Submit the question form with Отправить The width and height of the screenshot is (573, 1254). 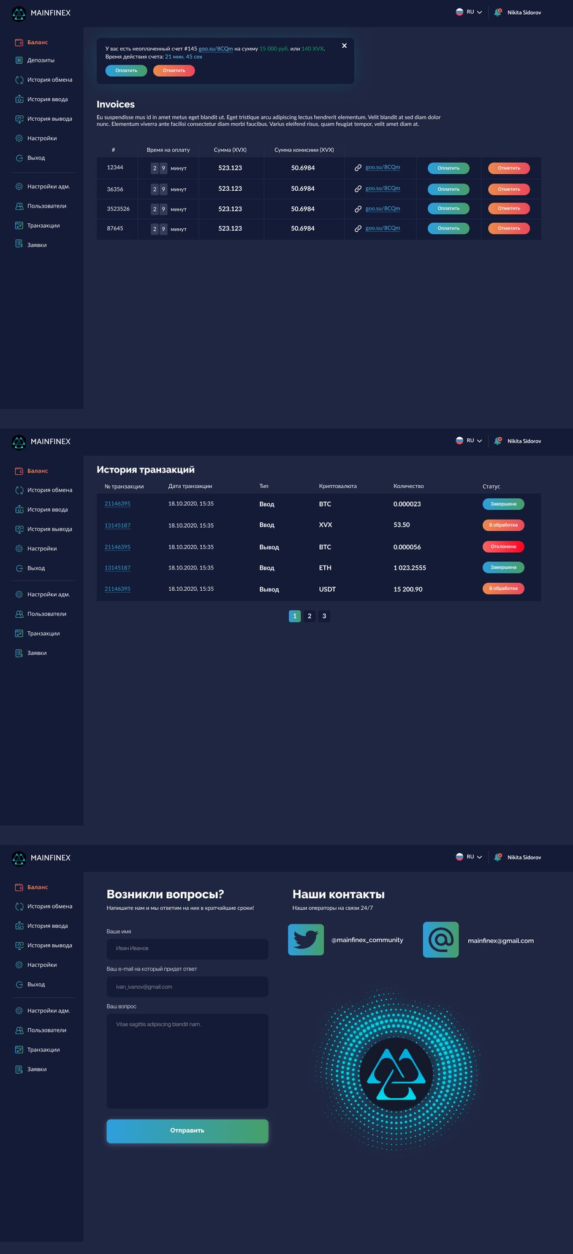[x=187, y=1131]
